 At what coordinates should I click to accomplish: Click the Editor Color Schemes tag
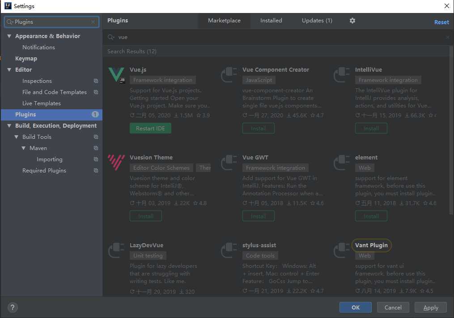[161, 168]
